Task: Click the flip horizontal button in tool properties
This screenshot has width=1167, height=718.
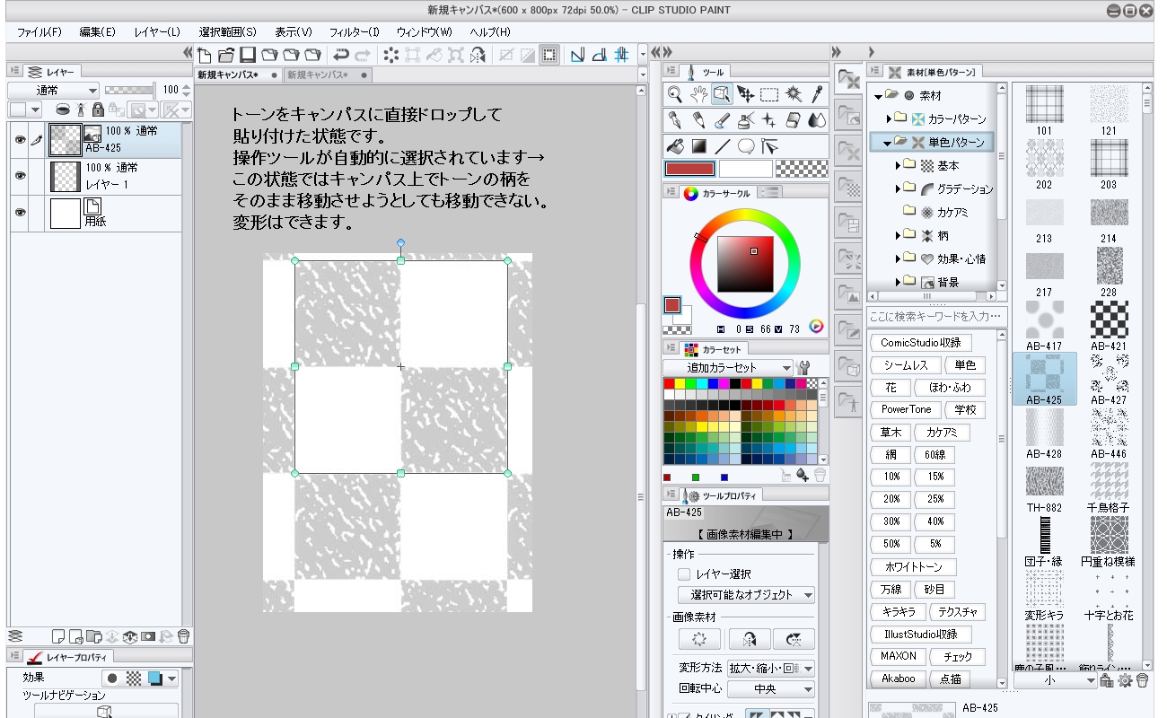Action: 750,639
